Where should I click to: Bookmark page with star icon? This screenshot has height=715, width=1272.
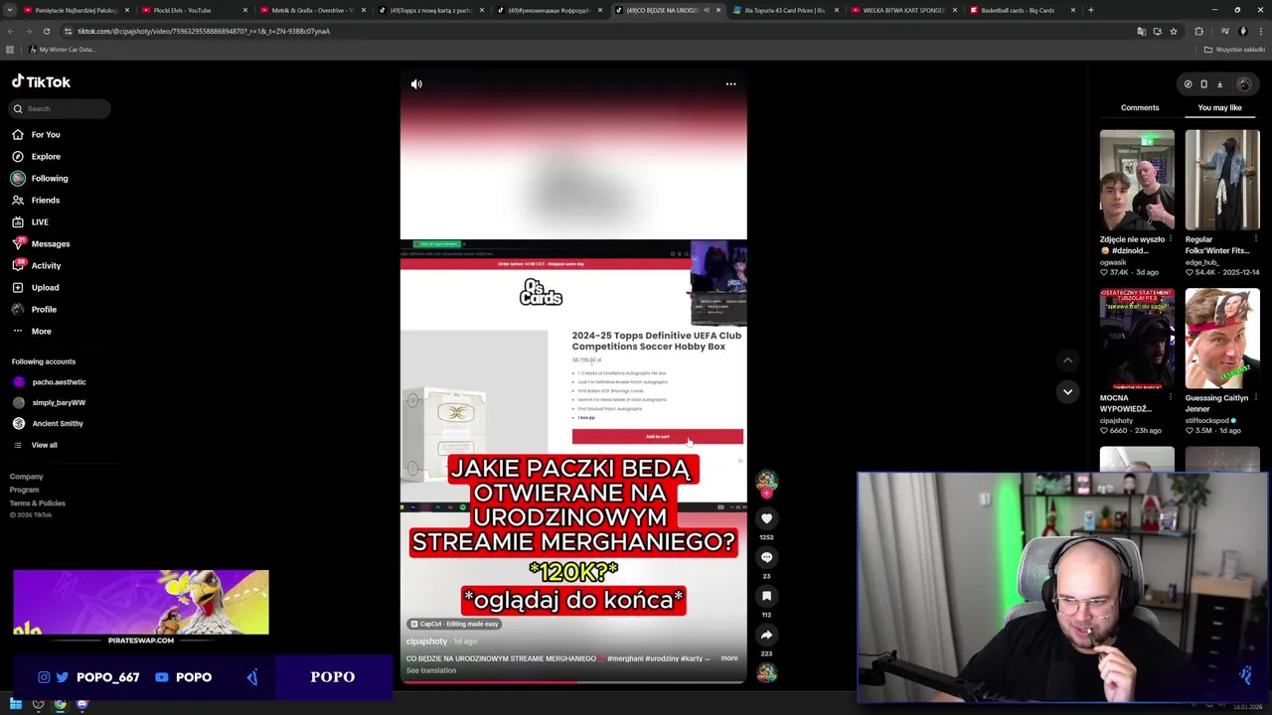click(x=1174, y=31)
